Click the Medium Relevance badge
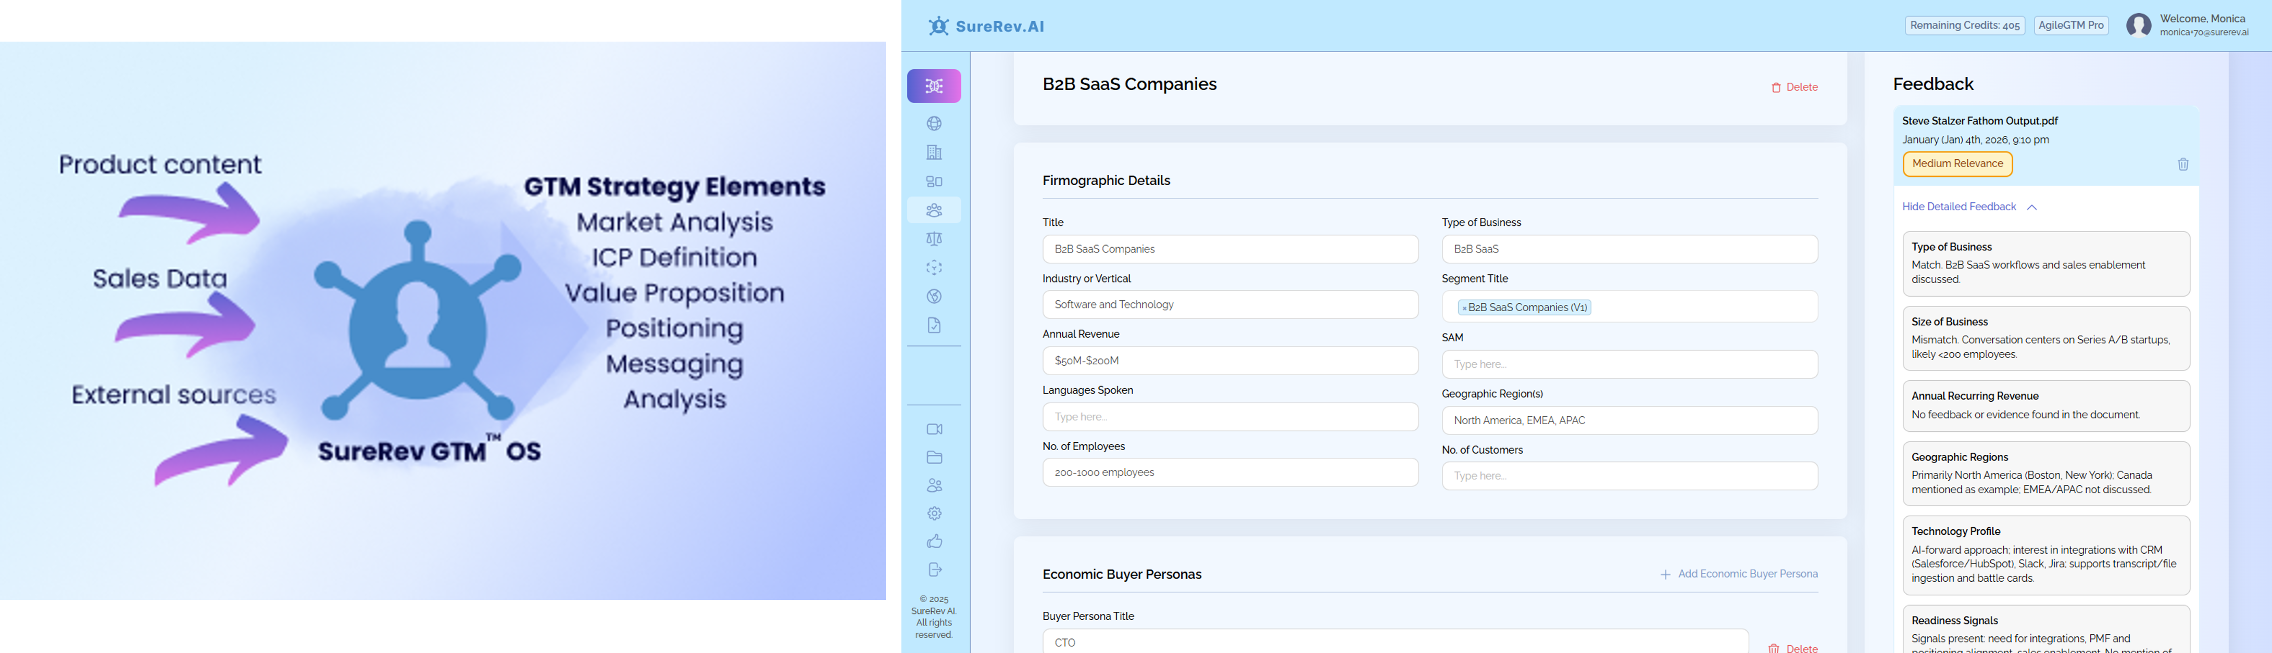This screenshot has height=653, width=2272. pos(1956,163)
